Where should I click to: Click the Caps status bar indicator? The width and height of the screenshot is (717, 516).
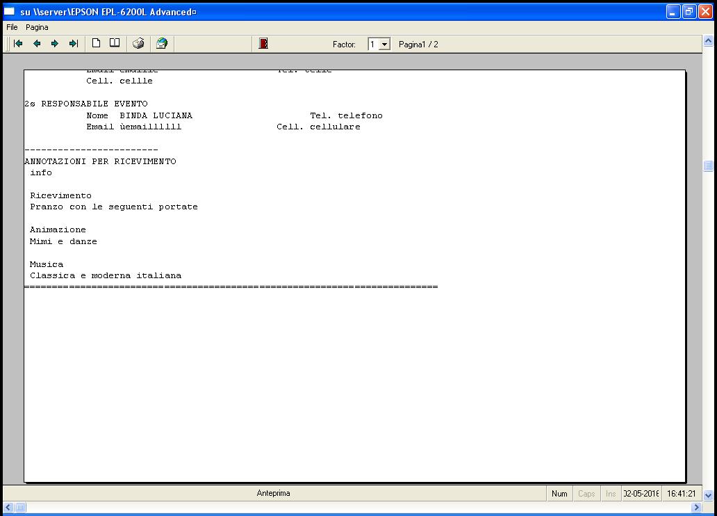click(x=586, y=494)
